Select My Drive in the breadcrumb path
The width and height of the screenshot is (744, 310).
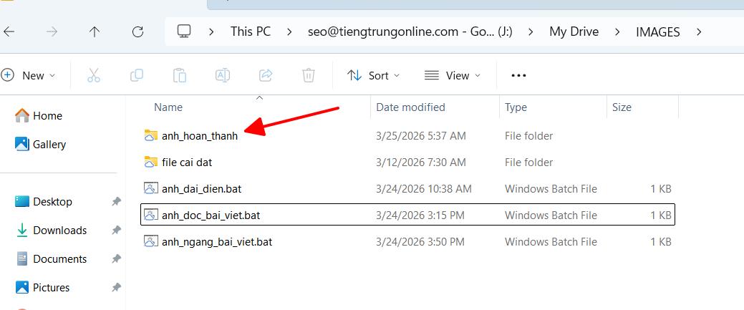pos(574,32)
